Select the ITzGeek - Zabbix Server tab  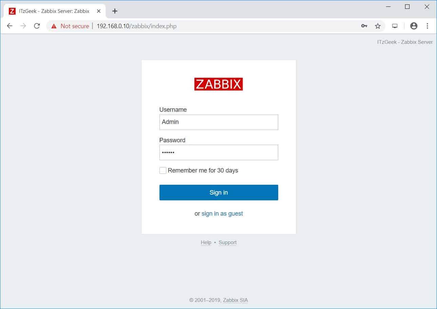coord(54,11)
